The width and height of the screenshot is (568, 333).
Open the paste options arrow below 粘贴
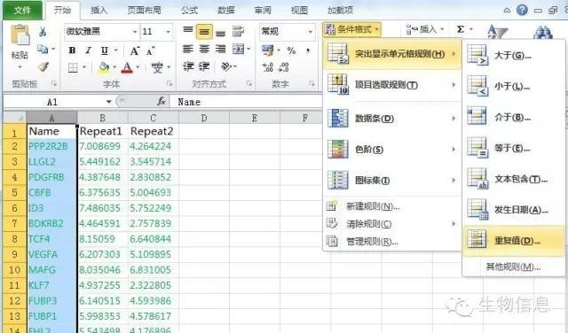coord(20,67)
